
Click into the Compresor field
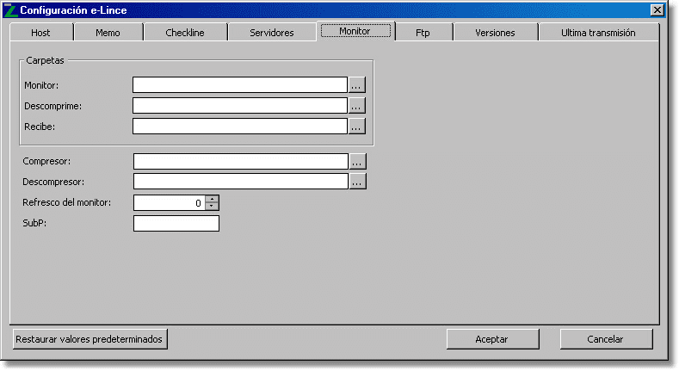click(x=241, y=161)
